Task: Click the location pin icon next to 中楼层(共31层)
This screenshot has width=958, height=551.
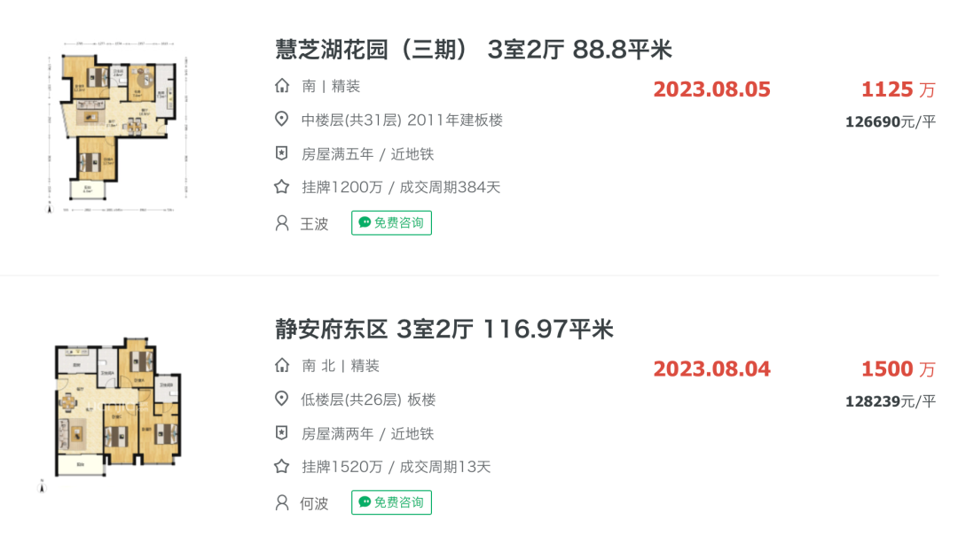Action: point(282,119)
